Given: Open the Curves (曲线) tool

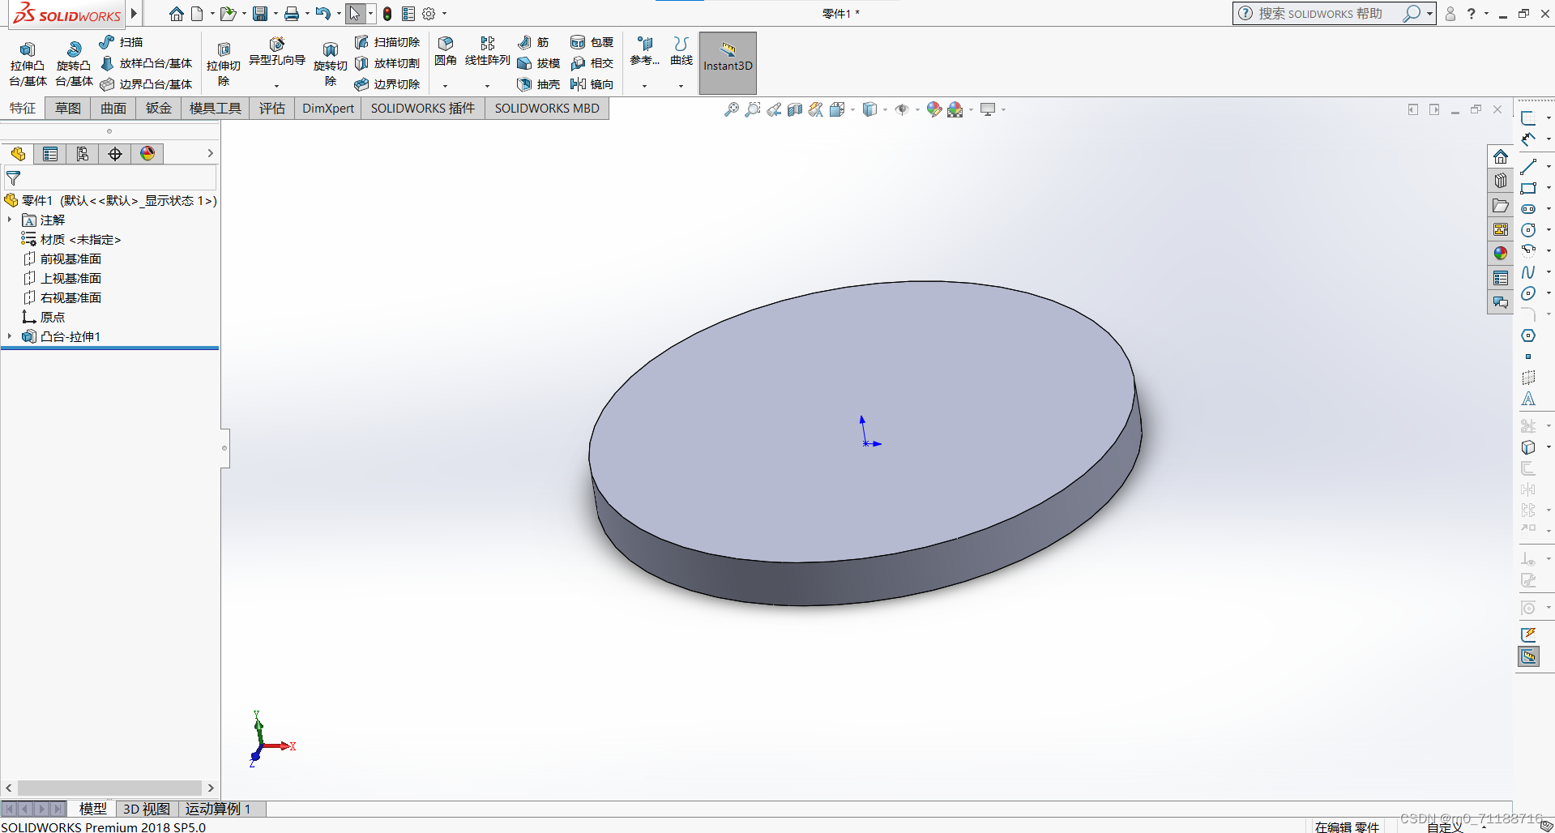Looking at the screenshot, I should click(681, 51).
